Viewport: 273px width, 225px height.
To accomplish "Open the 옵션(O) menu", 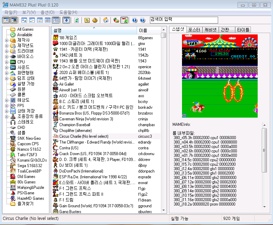I will coord(47,12).
